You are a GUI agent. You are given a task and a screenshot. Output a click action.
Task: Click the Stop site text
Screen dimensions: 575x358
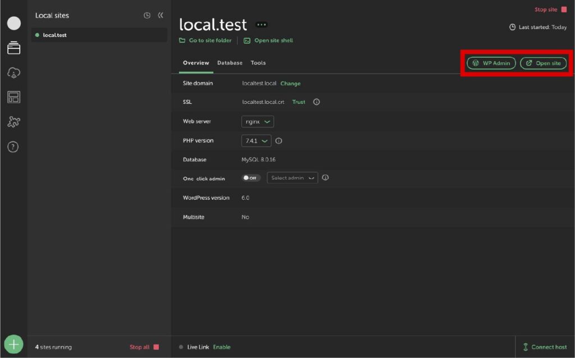click(x=546, y=10)
